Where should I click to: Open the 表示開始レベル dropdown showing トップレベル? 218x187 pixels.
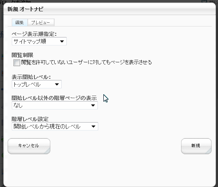pyautogui.click(x=37, y=84)
